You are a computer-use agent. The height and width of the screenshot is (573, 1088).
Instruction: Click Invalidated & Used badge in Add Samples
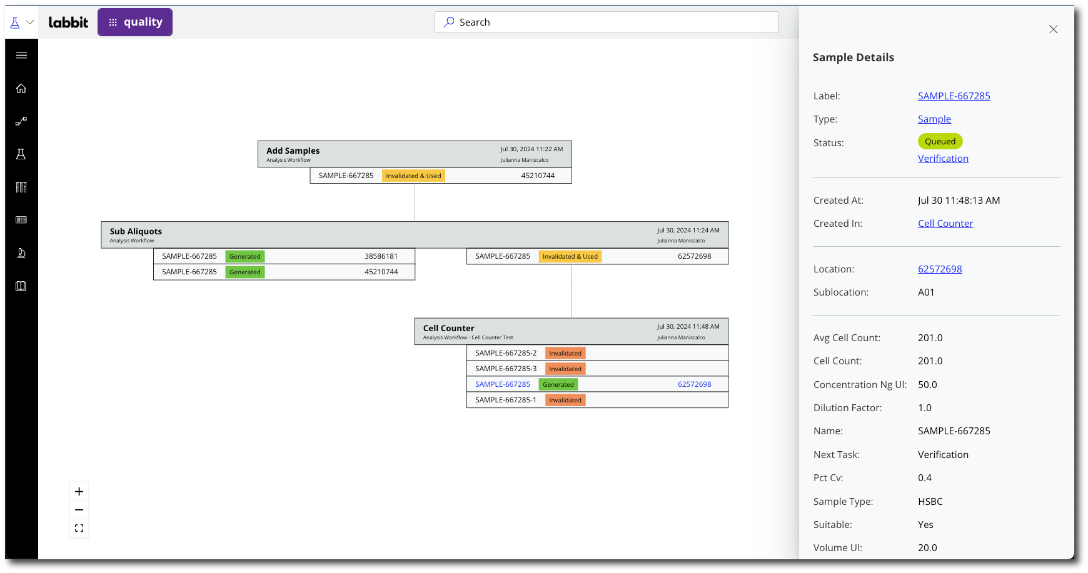tap(413, 176)
